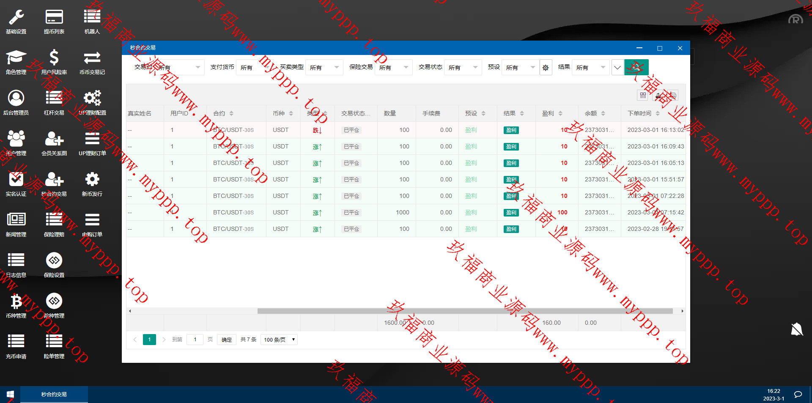The image size is (812, 403).
Task: Click the 确定 pagination button
Action: click(x=227, y=340)
